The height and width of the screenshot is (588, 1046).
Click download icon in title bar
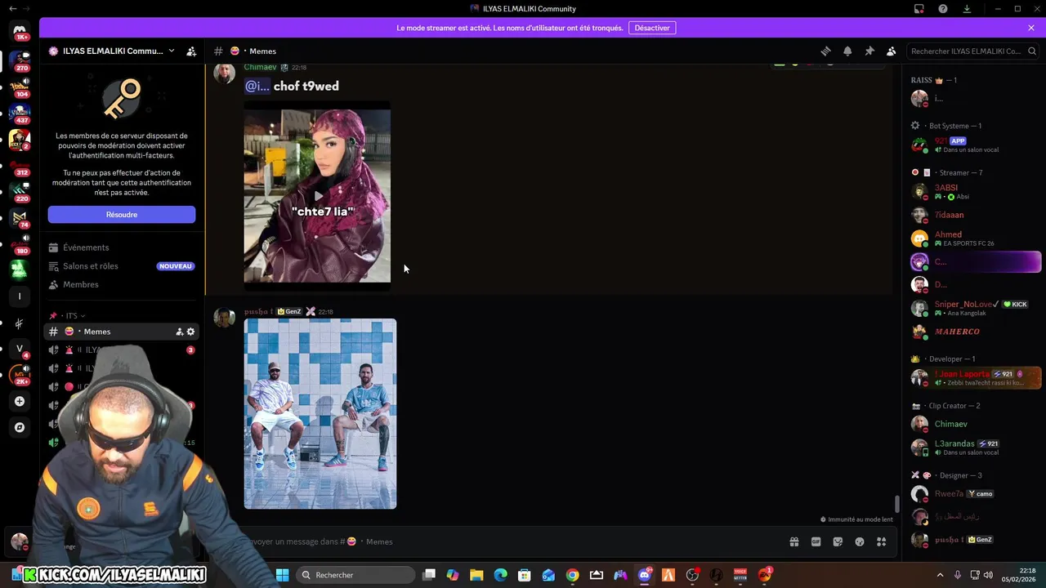tap(967, 9)
